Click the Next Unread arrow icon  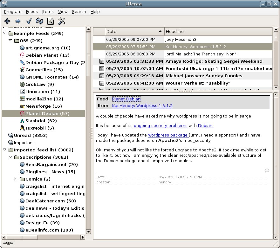(18, 21)
